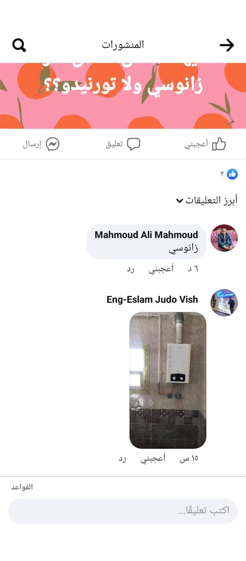Like Mahmoud Ali Mahmoud's comment with أعجبني
The image size is (246, 561).
click(x=161, y=269)
